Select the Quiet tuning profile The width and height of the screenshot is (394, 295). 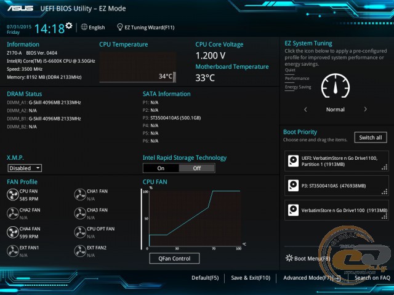click(x=290, y=70)
